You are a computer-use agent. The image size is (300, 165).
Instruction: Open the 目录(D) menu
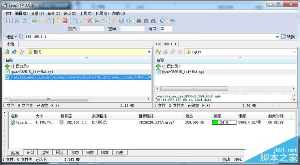[x=102, y=13]
